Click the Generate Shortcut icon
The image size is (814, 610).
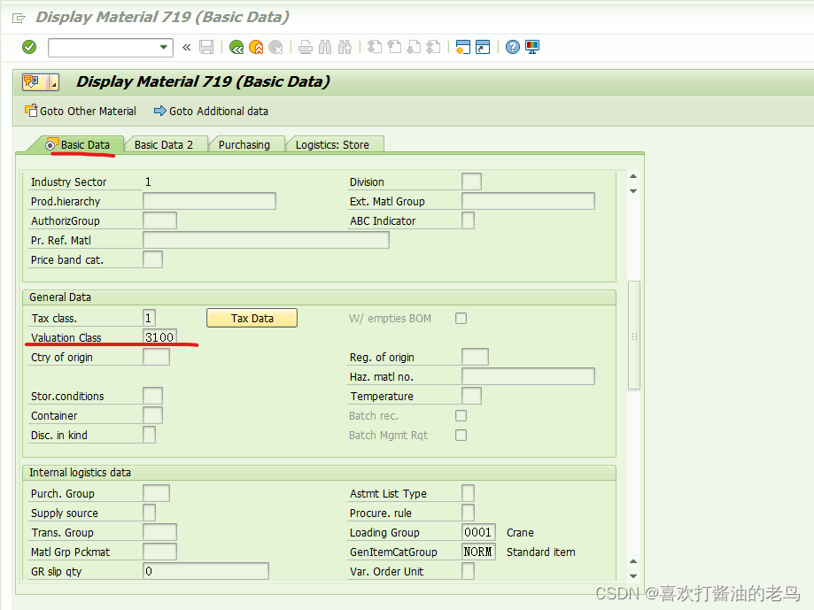(x=483, y=47)
